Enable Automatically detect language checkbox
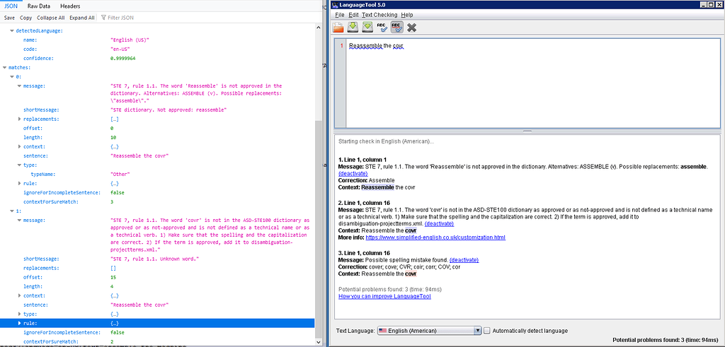Image resolution: width=725 pixels, height=347 pixels. coord(487,330)
